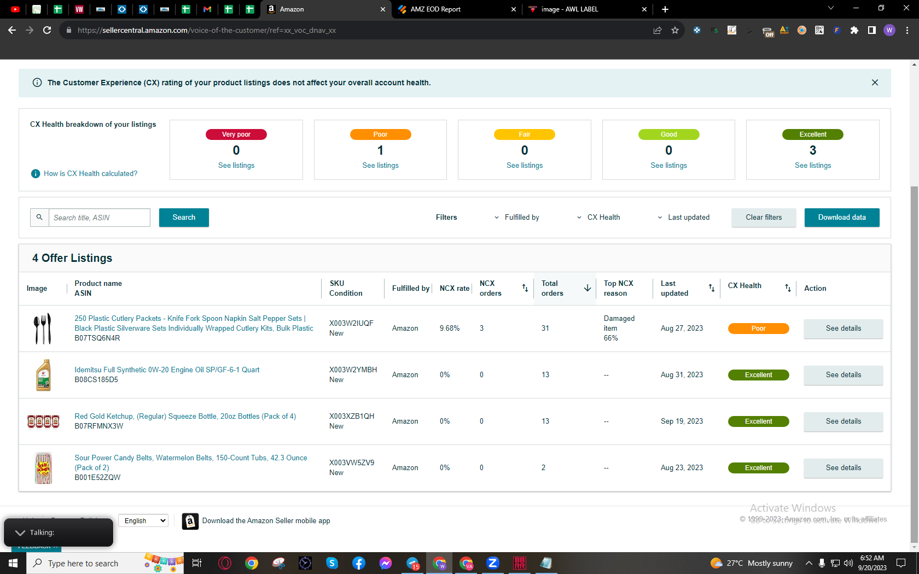Sort listings by NCX orders
Screen dimensions: 919x574
click(x=525, y=288)
